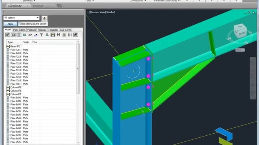
Task: Select the ASD zaklady document tab
Action: pos(15,6)
